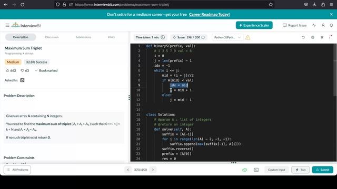Open the editor more options dots

330,37
